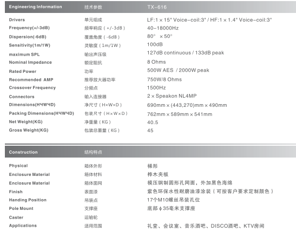Screen dimensions: 296x232
Task: Click the 'Applications' row label
Action: pos(23,226)
